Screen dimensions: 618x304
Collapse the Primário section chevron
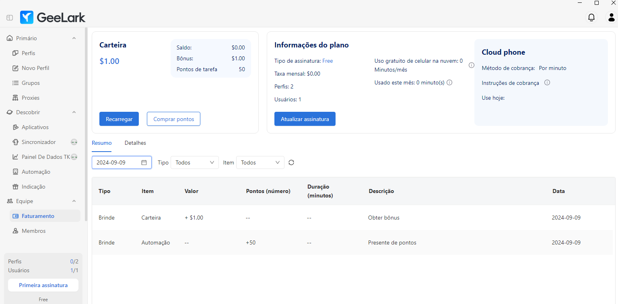point(74,38)
